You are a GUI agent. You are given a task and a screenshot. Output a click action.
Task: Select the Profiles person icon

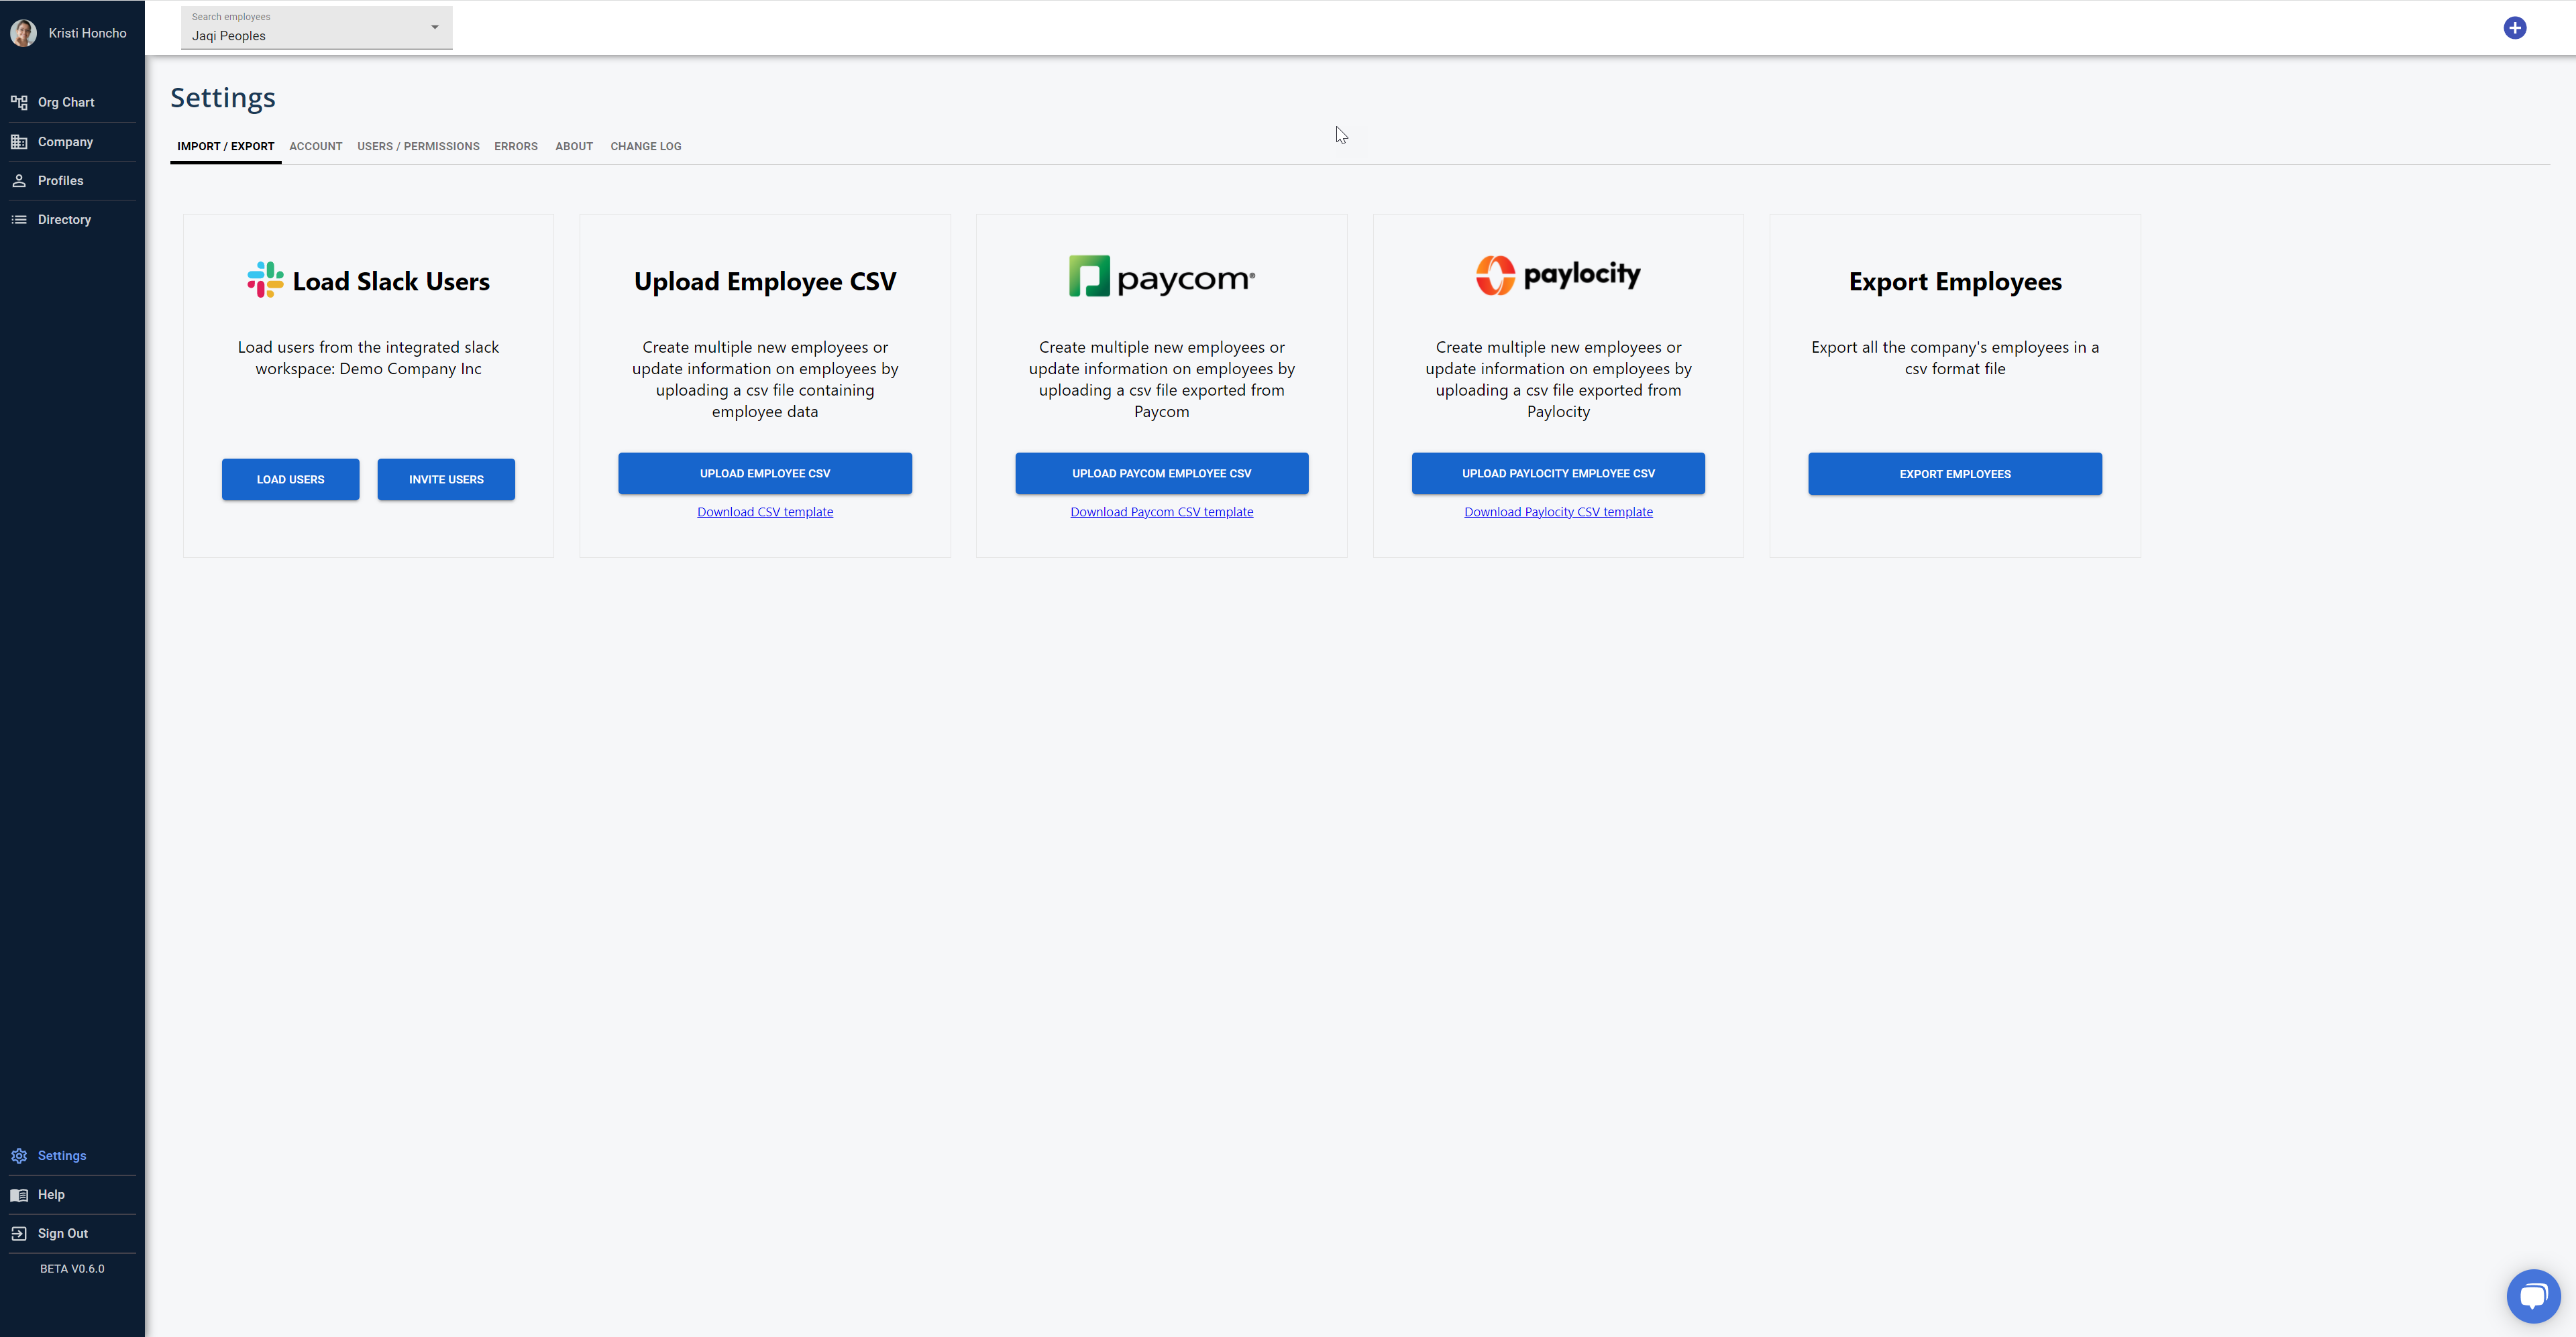19,181
